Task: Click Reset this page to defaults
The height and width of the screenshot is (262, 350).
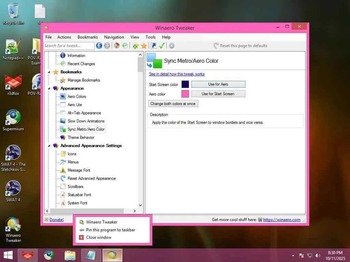Action: 241,46
